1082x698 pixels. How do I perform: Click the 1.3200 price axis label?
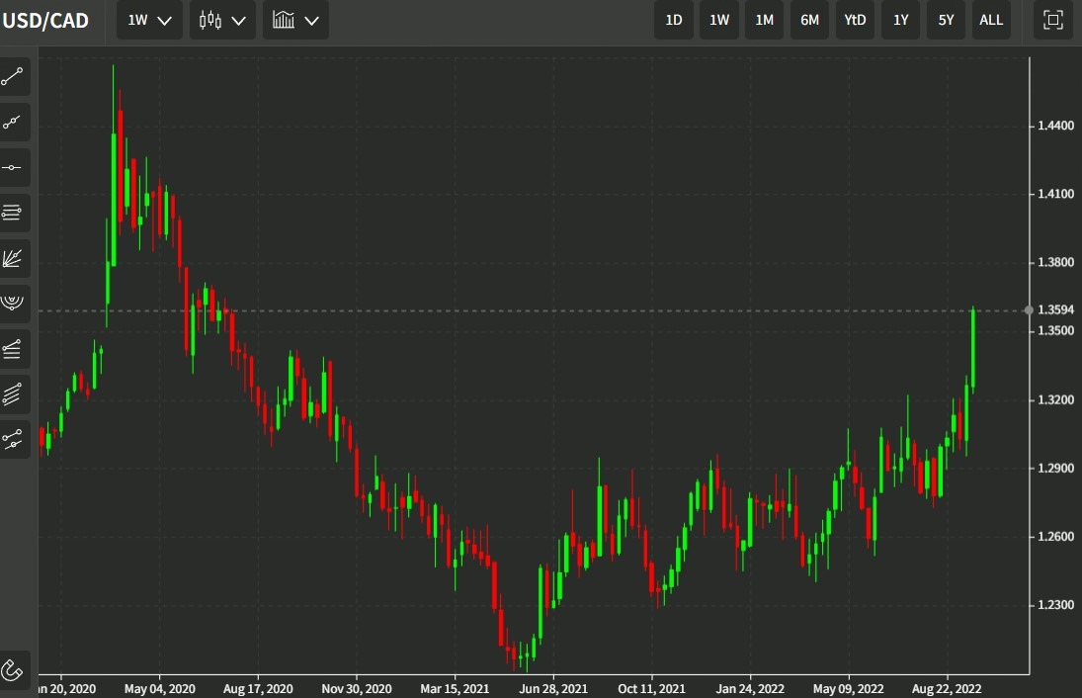coord(1055,399)
